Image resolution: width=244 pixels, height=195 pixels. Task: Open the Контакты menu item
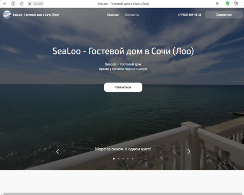click(132, 15)
